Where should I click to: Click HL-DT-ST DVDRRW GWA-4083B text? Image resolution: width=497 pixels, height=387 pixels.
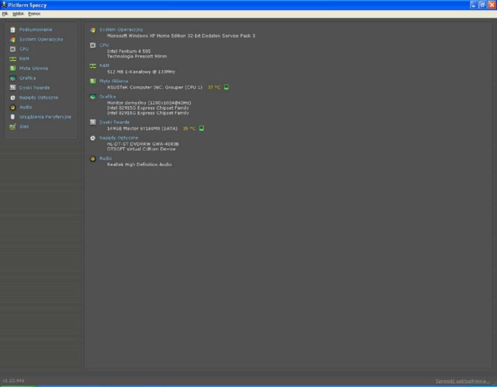pos(143,144)
